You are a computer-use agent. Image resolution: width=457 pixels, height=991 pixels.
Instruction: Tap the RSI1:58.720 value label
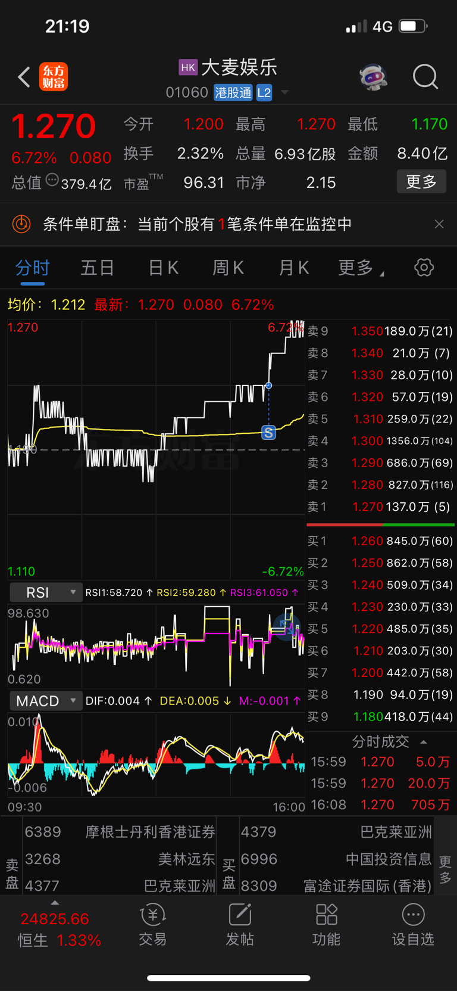coord(119,592)
